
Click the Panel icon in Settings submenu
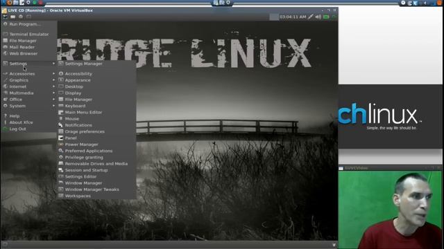61,138
